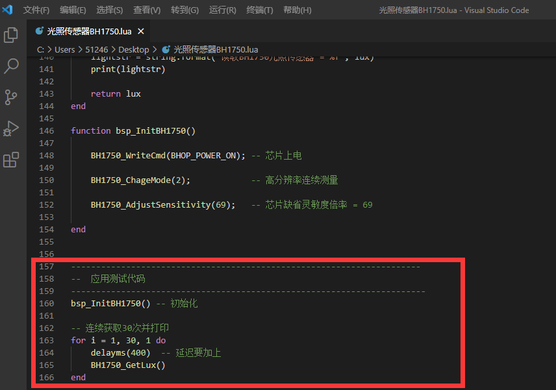Click the 芯片缺省灵敏度倍率 = 69 comment
The height and width of the screenshot is (390, 556).
[312, 205]
